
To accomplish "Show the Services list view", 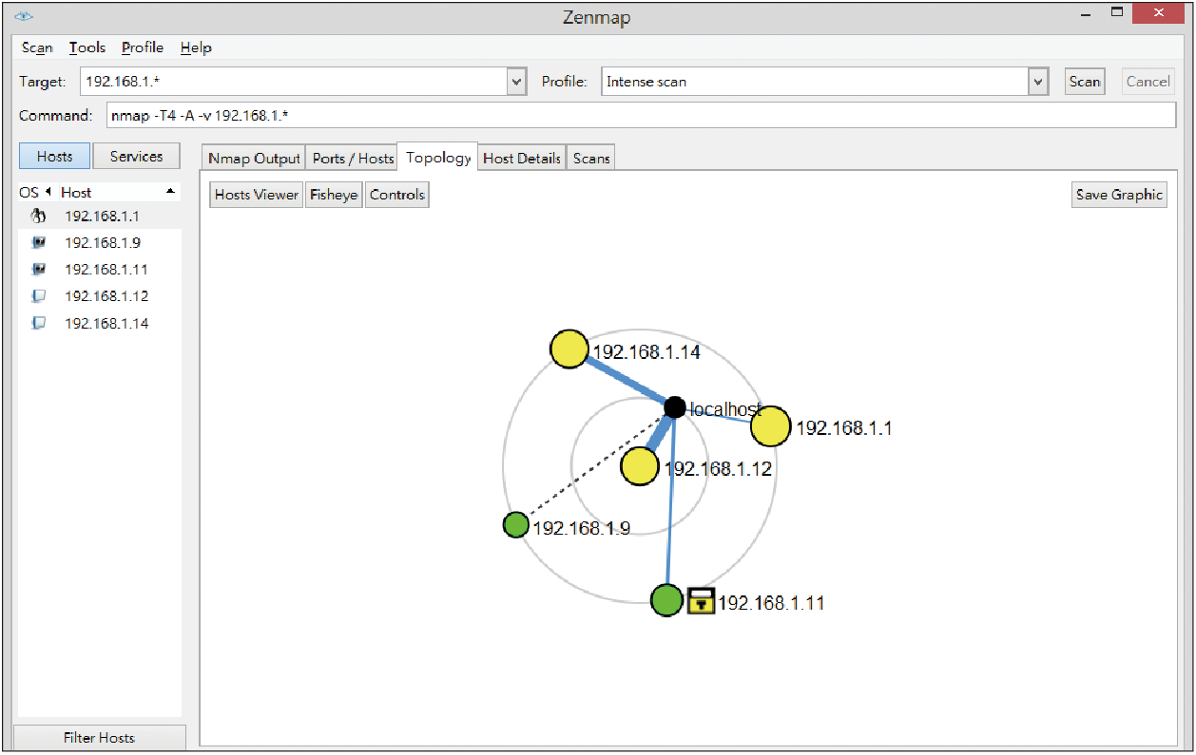I will coord(136,157).
